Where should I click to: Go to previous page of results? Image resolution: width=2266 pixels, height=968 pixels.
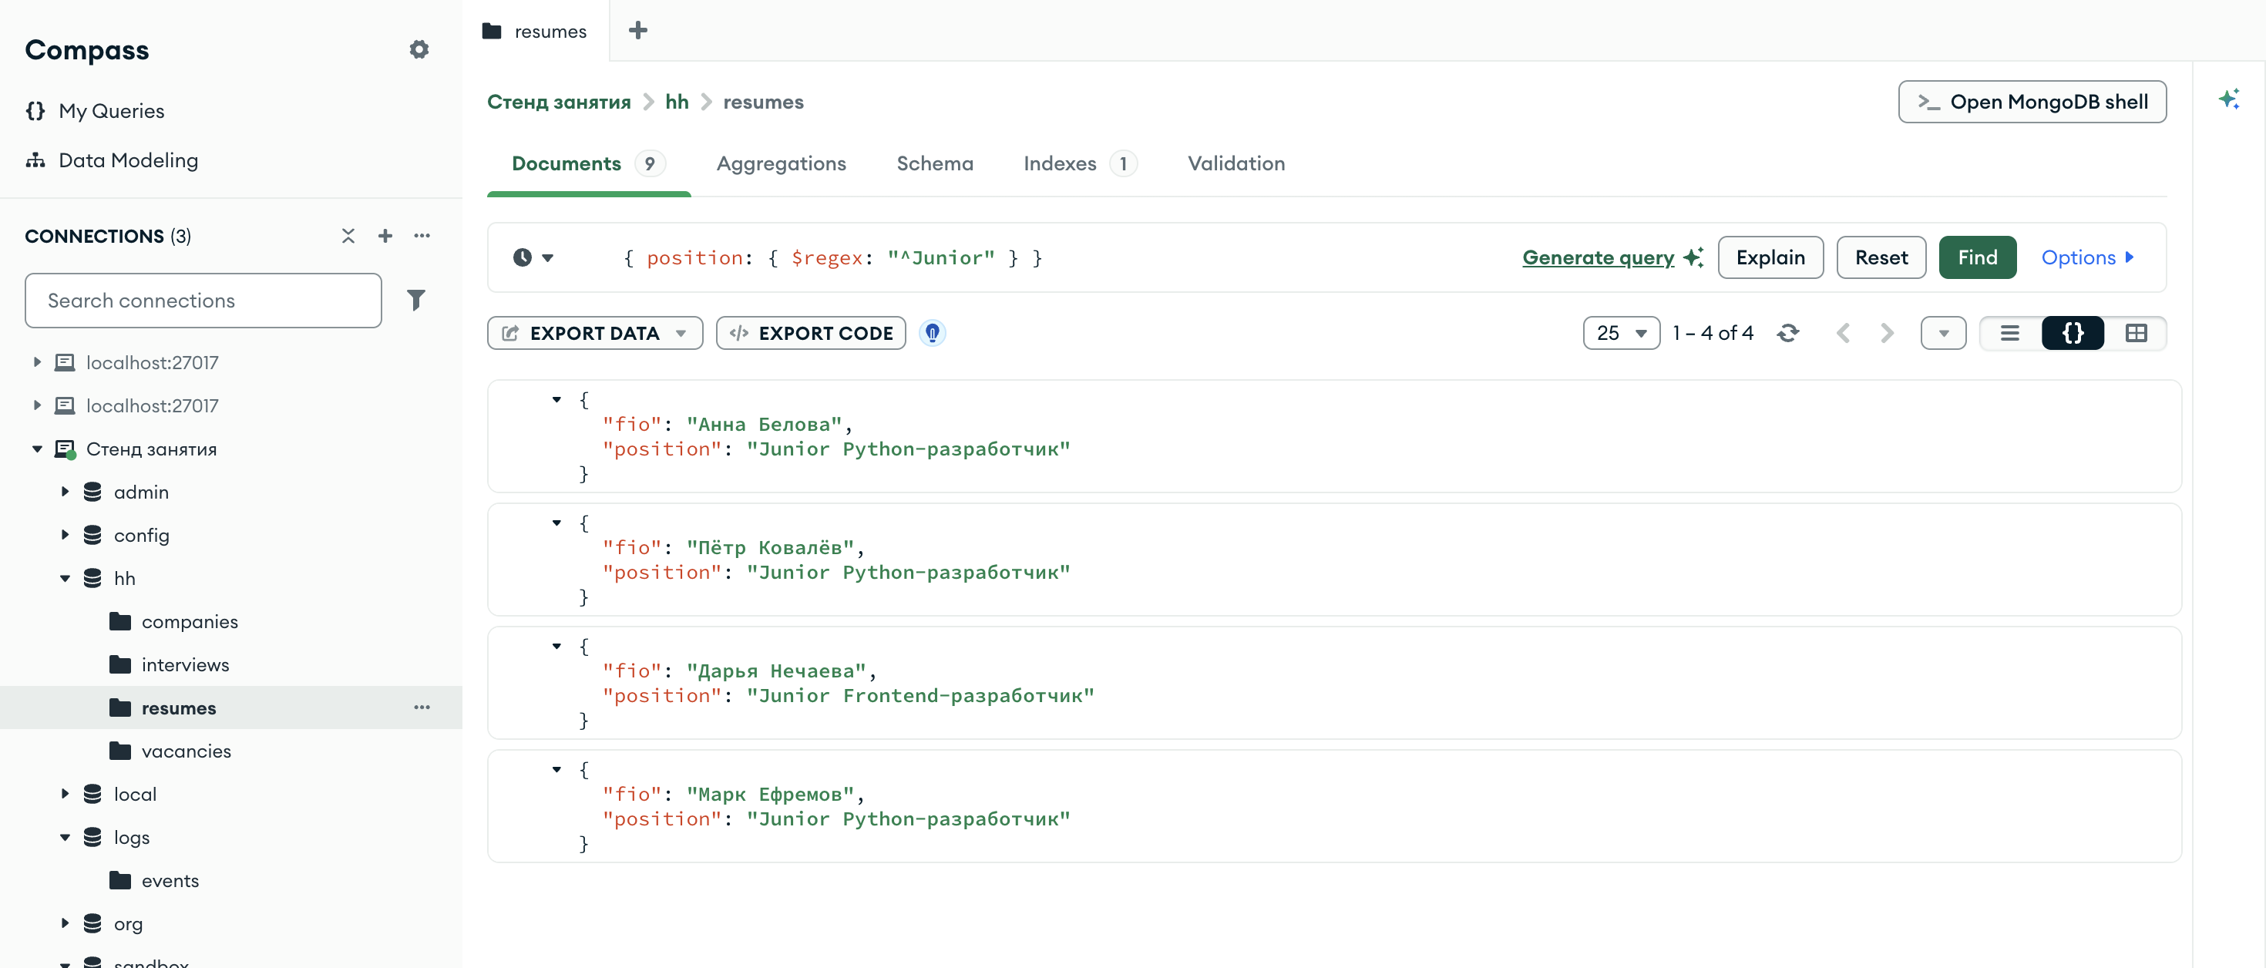[x=1844, y=333]
